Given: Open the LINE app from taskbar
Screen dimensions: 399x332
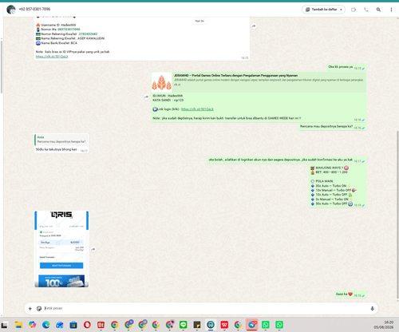Looking at the screenshot, I should pos(183,325).
